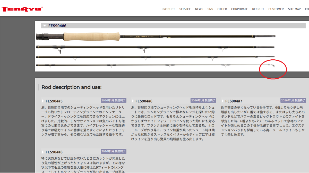The width and height of the screenshot is (309, 173).
Task: Click the four-piece fly rod product photo
Action: tap(156, 50)
